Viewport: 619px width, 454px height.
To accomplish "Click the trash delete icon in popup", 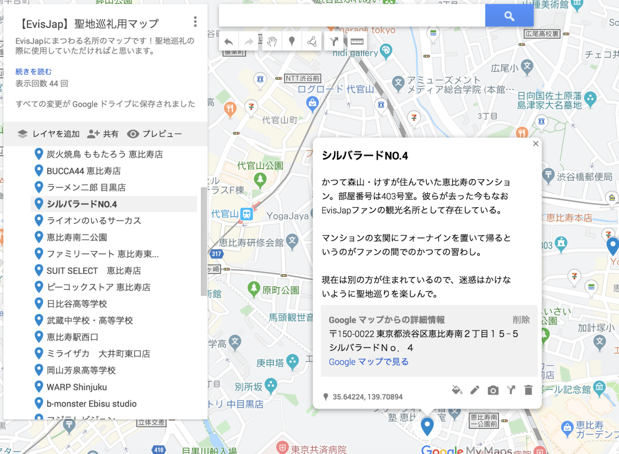I will click(528, 390).
